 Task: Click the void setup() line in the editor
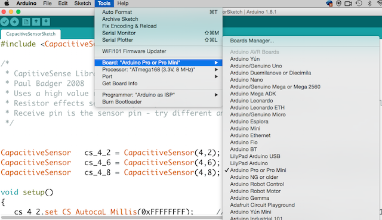pos(27,192)
